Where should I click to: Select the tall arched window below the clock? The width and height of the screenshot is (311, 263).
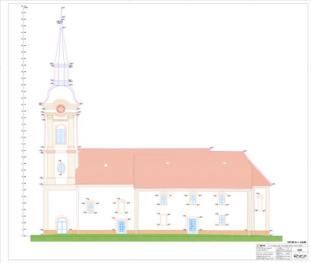pos(61,135)
